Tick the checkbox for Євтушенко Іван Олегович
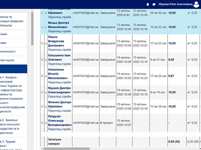The image size is (201, 150). click(42, 59)
